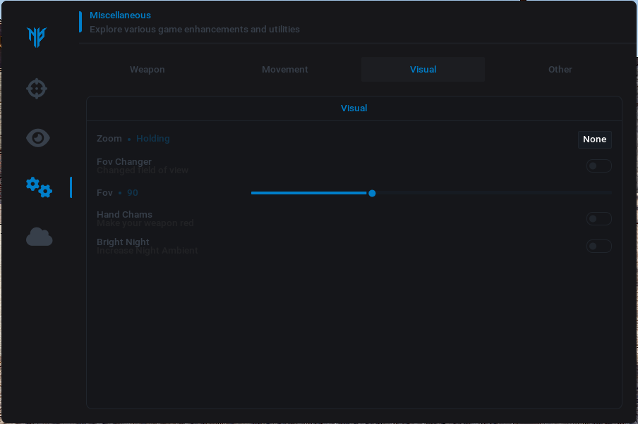The width and height of the screenshot is (638, 424).
Task: Open the cloud configs section
Action: (39, 237)
